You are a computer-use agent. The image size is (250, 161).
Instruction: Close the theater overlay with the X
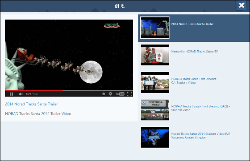242,5
